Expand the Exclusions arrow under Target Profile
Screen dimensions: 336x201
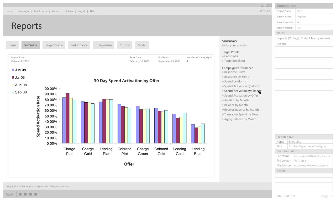coord(223,56)
